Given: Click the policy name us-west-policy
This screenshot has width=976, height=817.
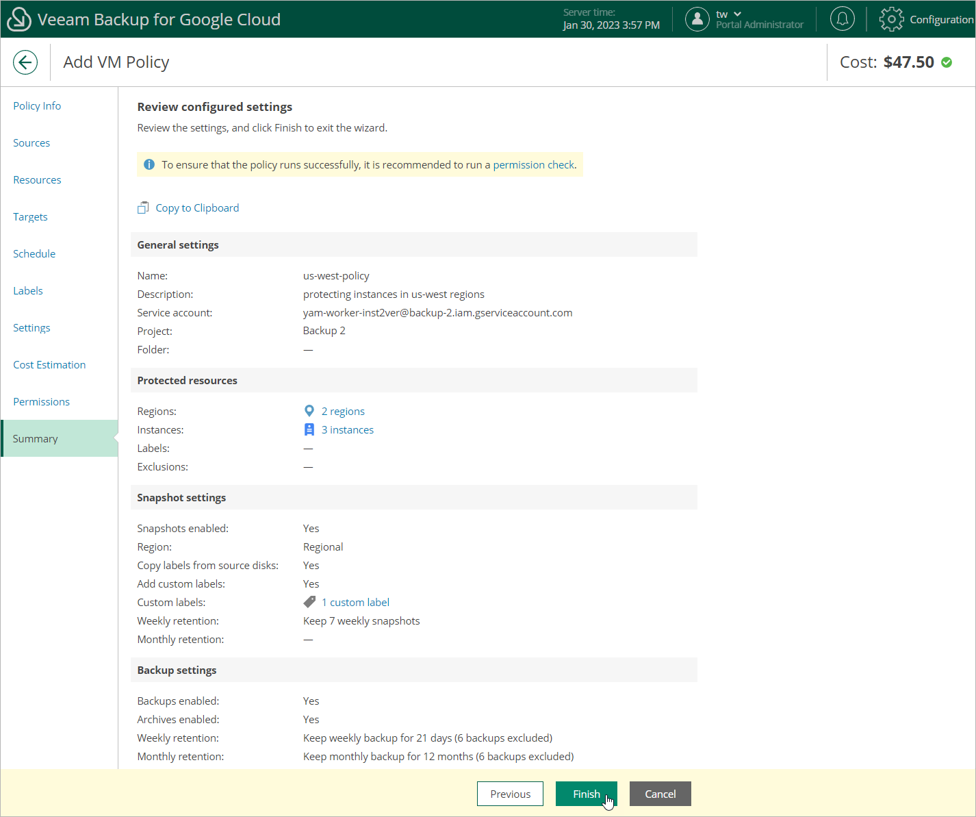Looking at the screenshot, I should pyautogui.click(x=336, y=275).
